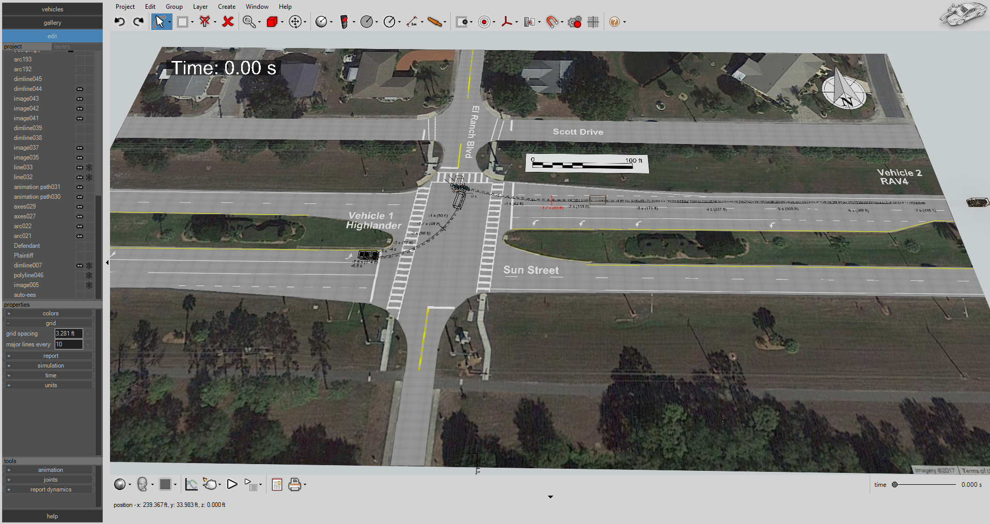Click the time slider handle
990x524 pixels.
pos(894,485)
